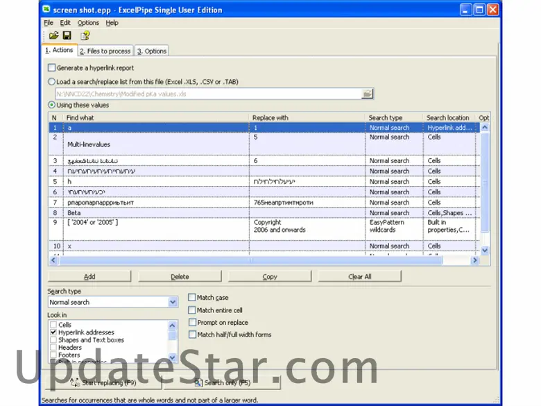This screenshot has width=541, height=406.
Task: Open the Options menu
Action: point(88,23)
